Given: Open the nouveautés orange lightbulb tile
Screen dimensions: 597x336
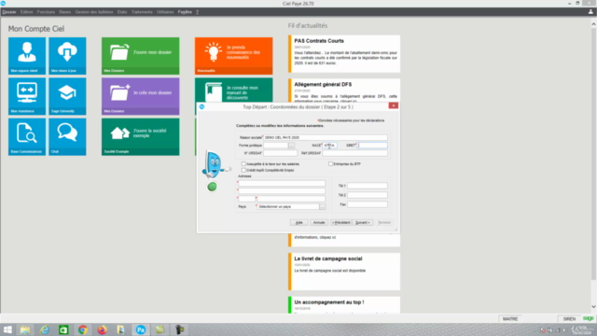Looking at the screenshot, I should [x=234, y=56].
